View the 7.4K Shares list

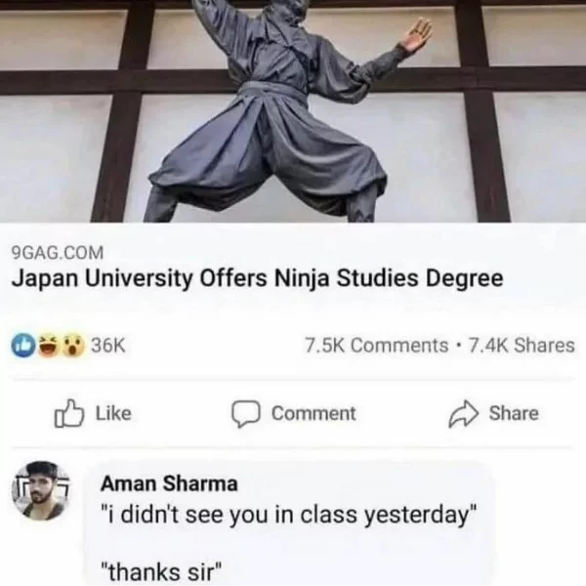pos(522,345)
